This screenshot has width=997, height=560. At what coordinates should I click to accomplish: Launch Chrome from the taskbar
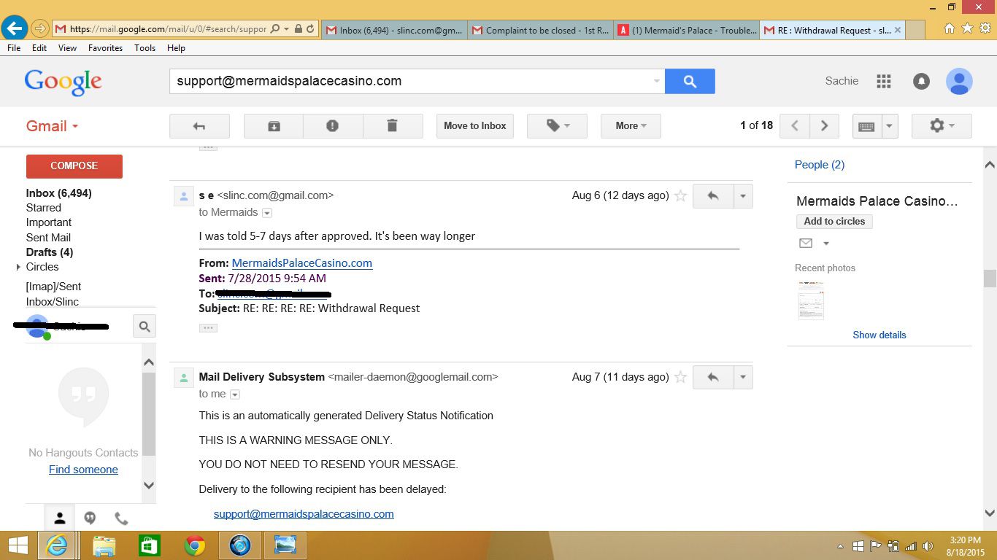[195, 545]
